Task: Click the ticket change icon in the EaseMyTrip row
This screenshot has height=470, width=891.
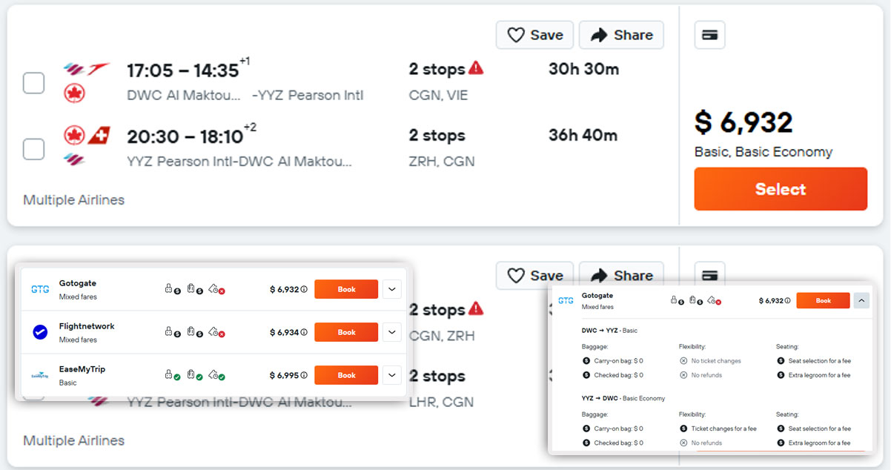Action: 216,375
